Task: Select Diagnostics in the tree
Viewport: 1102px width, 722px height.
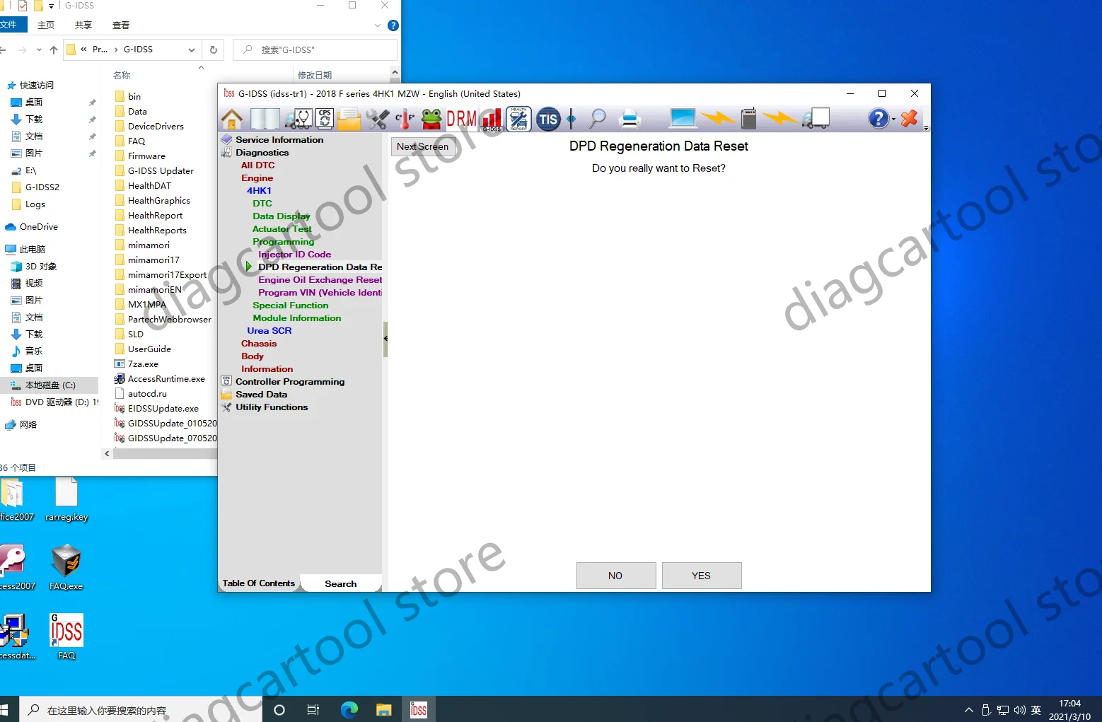Action: pyautogui.click(x=262, y=153)
